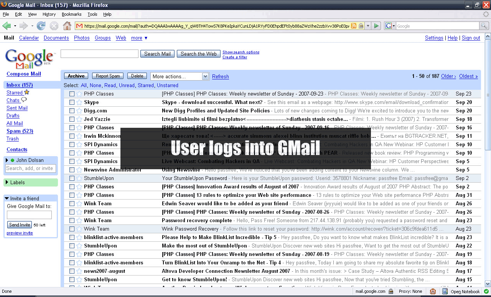This screenshot has width=491, height=297.
Task: Open the Forward button history dropdown arrow
Action: click(x=32, y=26)
